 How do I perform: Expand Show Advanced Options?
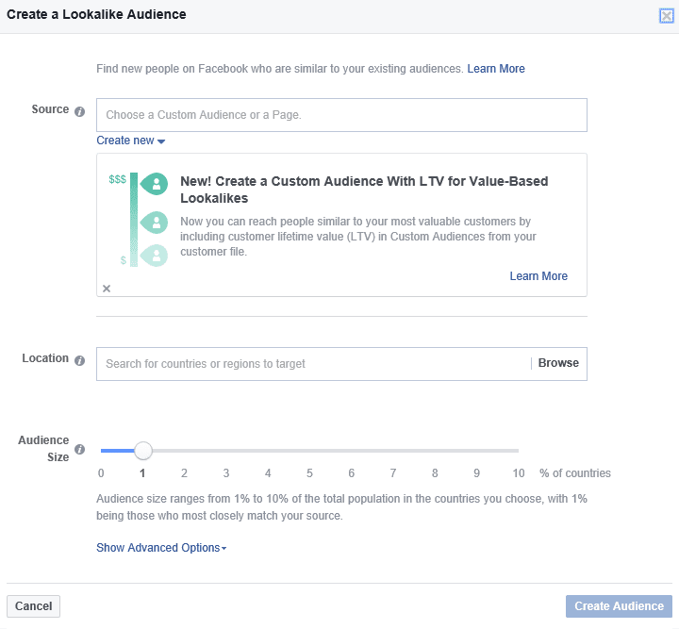[x=161, y=548]
